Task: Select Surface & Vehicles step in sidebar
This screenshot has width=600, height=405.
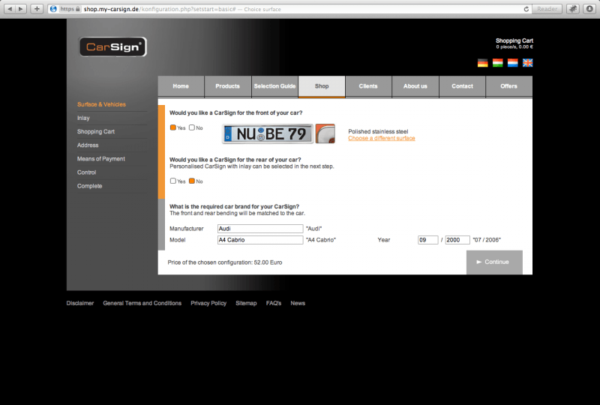Action: 101,104
